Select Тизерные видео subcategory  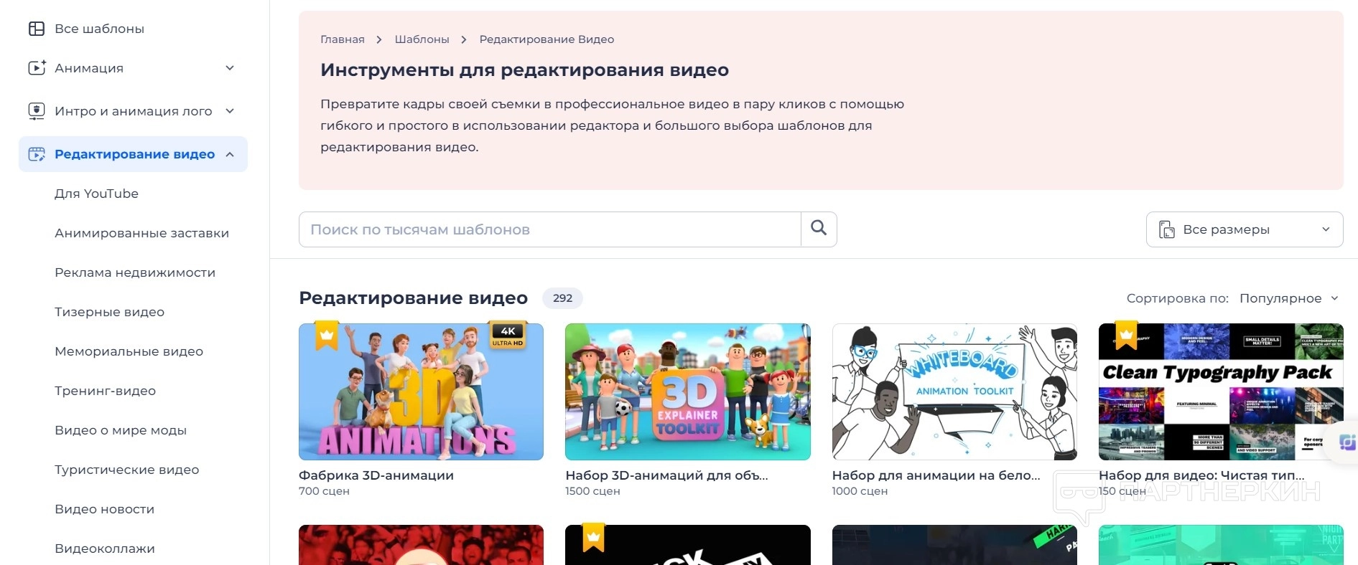tap(109, 312)
